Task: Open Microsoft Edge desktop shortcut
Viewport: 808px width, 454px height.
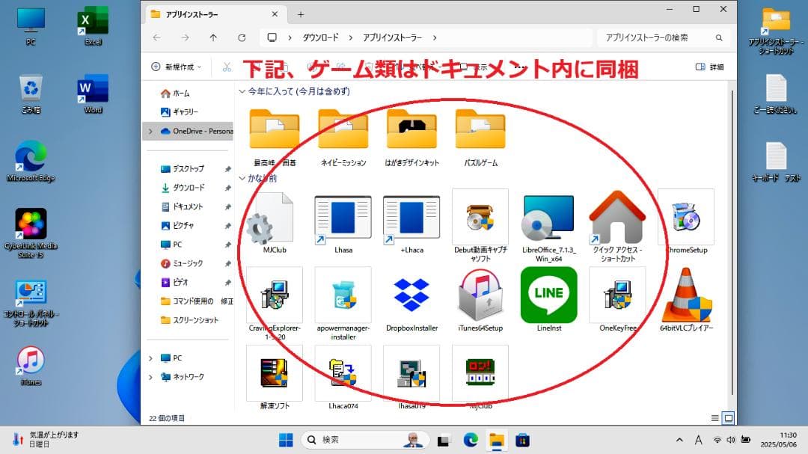Action: coord(31,162)
